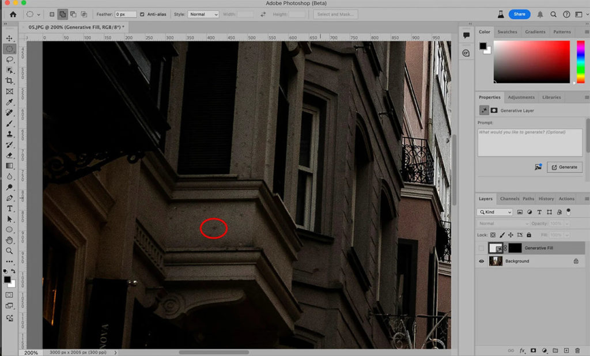Image resolution: width=590 pixels, height=356 pixels.
Task: Open the search magnifier icon
Action: tap(553, 14)
